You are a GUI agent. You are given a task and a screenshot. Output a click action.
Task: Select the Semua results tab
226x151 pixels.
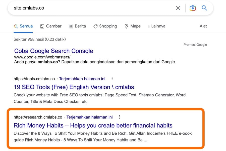click(x=23, y=26)
